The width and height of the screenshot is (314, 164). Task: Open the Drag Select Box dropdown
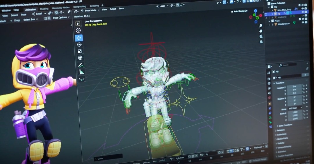(x=31, y=19)
